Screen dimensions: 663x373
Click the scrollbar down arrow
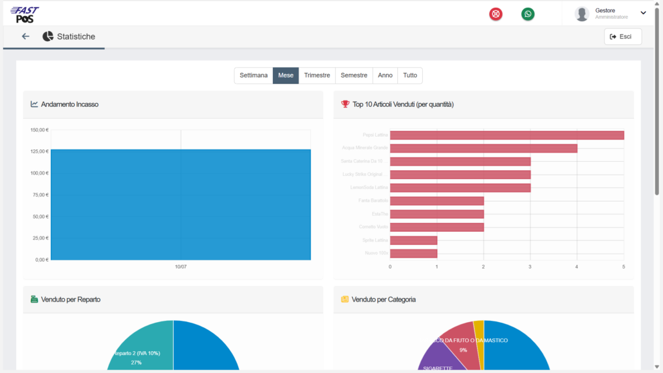pyautogui.click(x=657, y=367)
